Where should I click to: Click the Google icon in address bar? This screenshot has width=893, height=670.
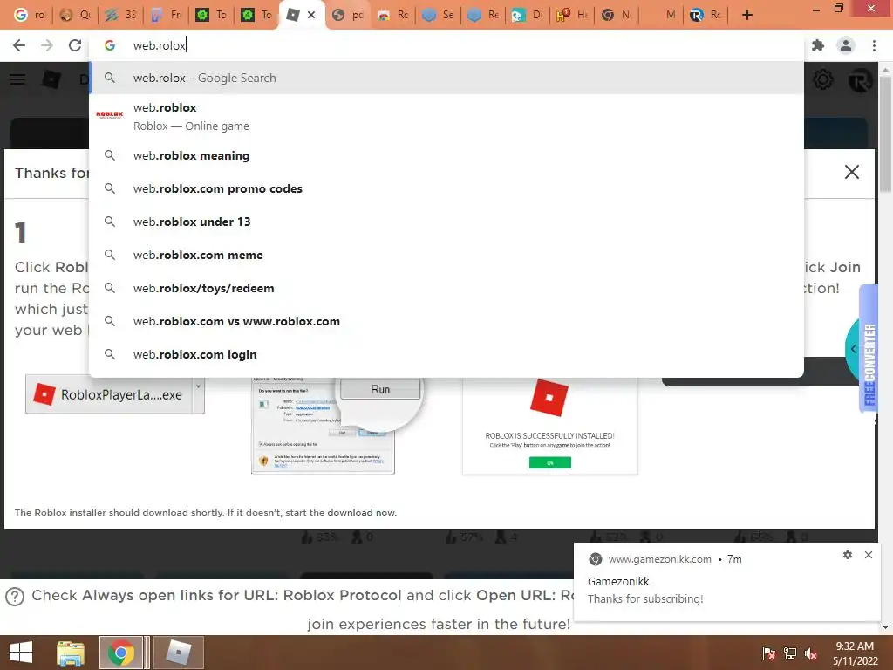[110, 45]
